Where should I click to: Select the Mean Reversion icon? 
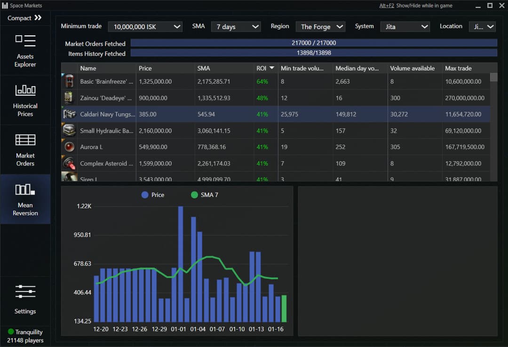click(25, 189)
